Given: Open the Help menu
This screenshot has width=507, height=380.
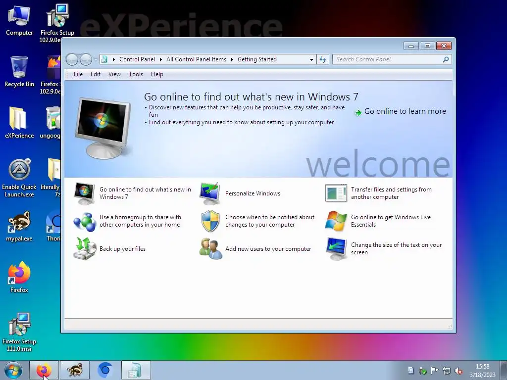Looking at the screenshot, I should pyautogui.click(x=157, y=74).
